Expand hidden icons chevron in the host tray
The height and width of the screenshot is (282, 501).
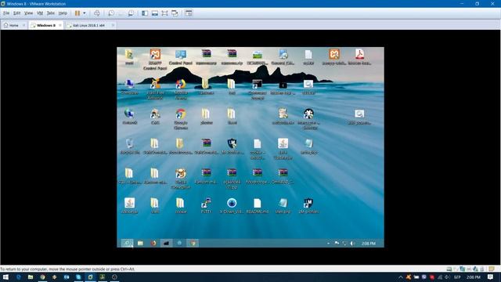(x=400, y=277)
